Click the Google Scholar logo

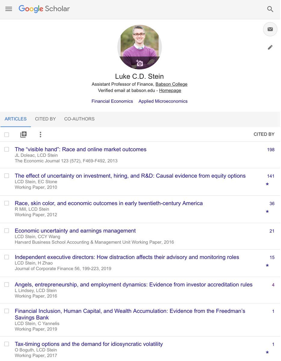tap(44, 9)
